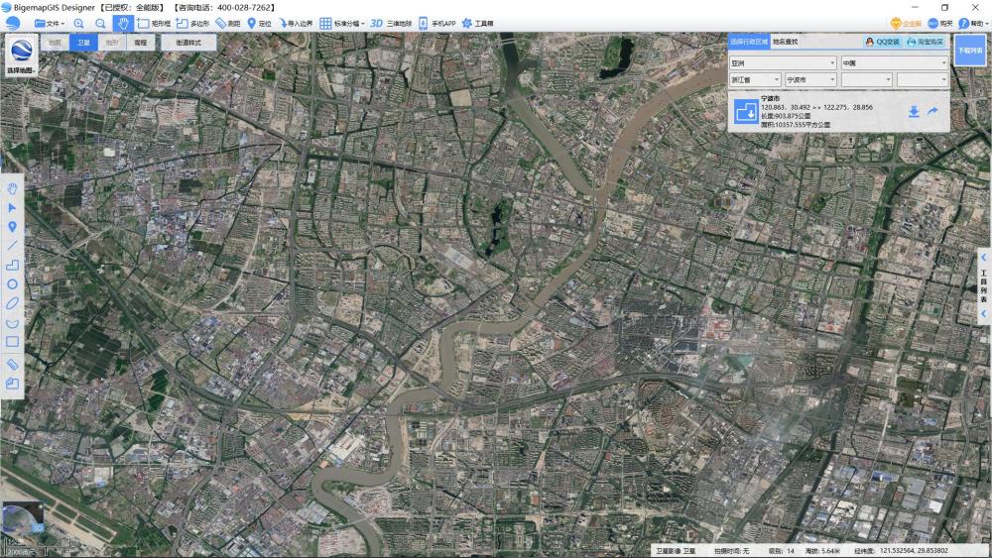
Task: Expand the 亚洲 continent dropdown
Action: [784, 63]
